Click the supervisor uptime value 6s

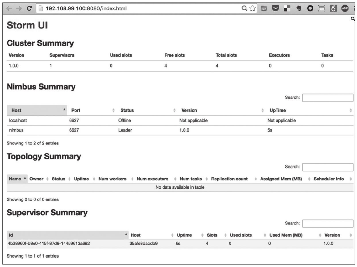[x=178, y=243]
